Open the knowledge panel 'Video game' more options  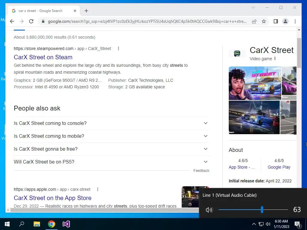pos(275,58)
